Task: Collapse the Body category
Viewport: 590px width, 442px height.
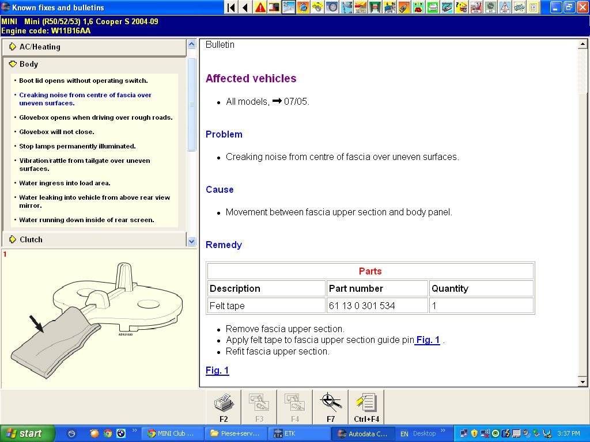Action: coord(29,64)
